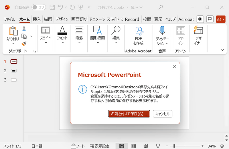229x149 pixels.
Task: Click the 34% zoom level
Action: pos(212,146)
